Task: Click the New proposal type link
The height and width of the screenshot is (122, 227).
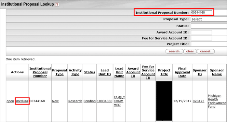Action: pos(55,101)
